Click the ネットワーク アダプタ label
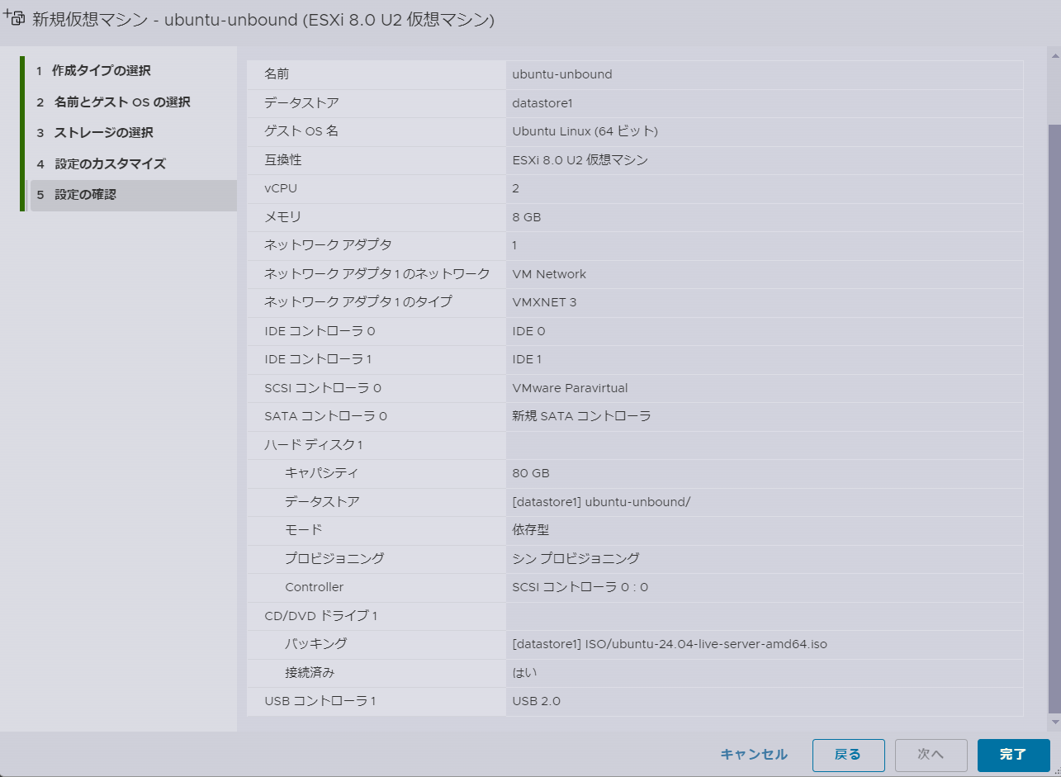The width and height of the screenshot is (1061, 777). [328, 245]
